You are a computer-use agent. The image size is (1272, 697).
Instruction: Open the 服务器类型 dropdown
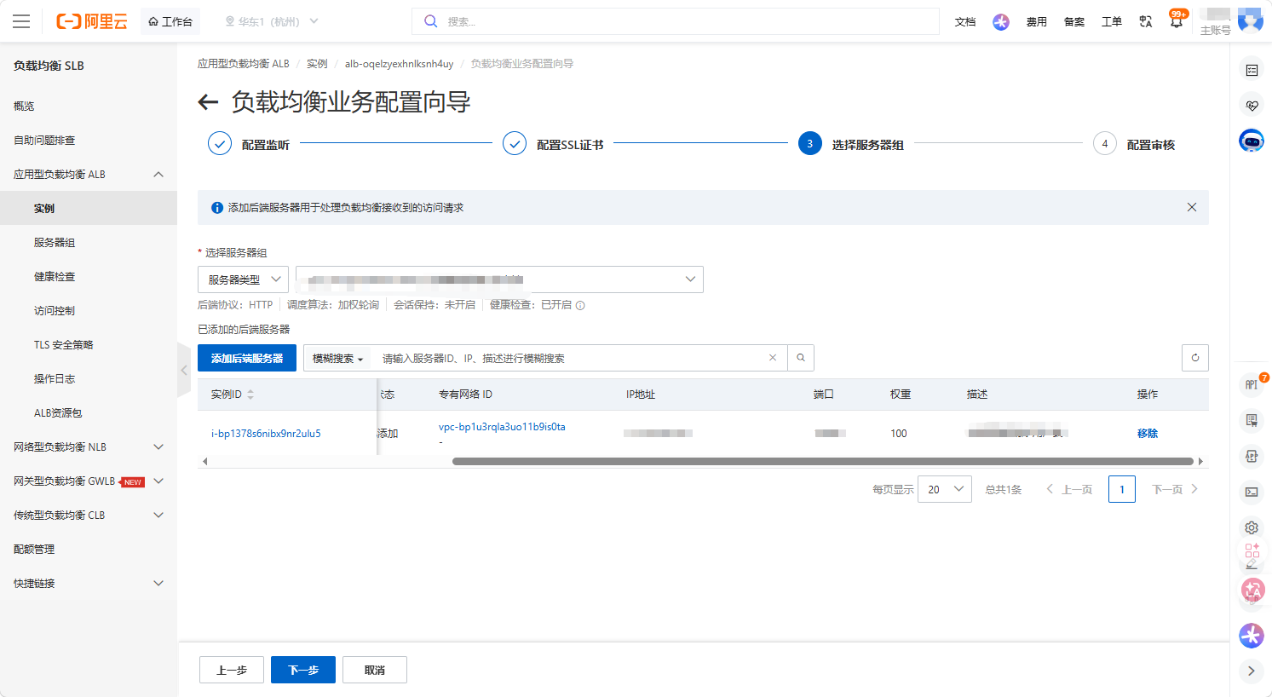click(x=244, y=279)
